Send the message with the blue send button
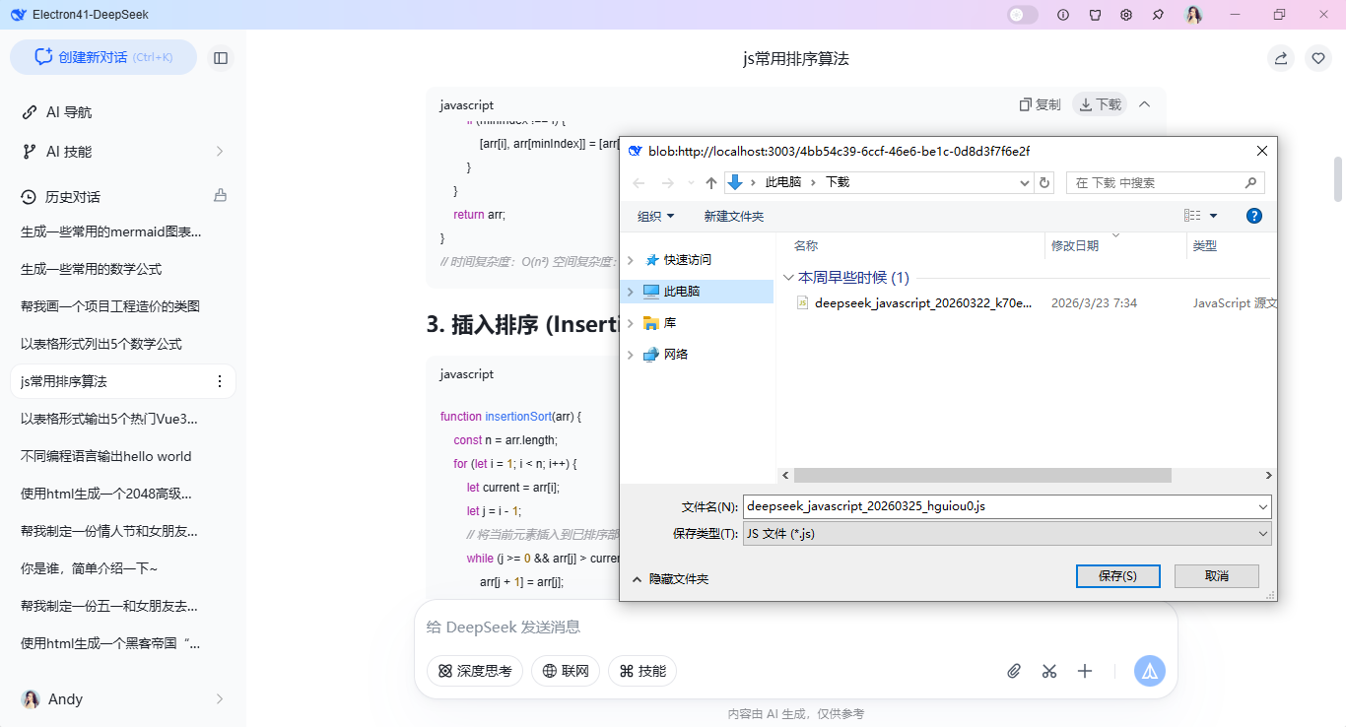This screenshot has height=727, width=1346. [1149, 670]
